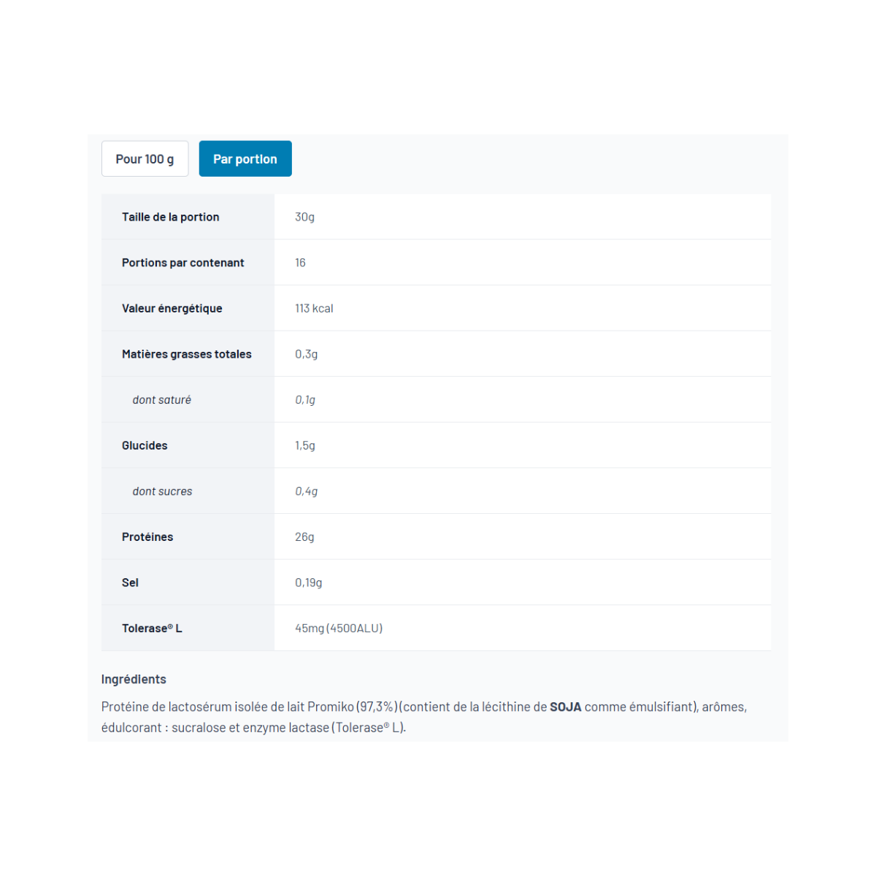
Task: Click the bold SOJA allergen word
Action: pyautogui.click(x=566, y=707)
